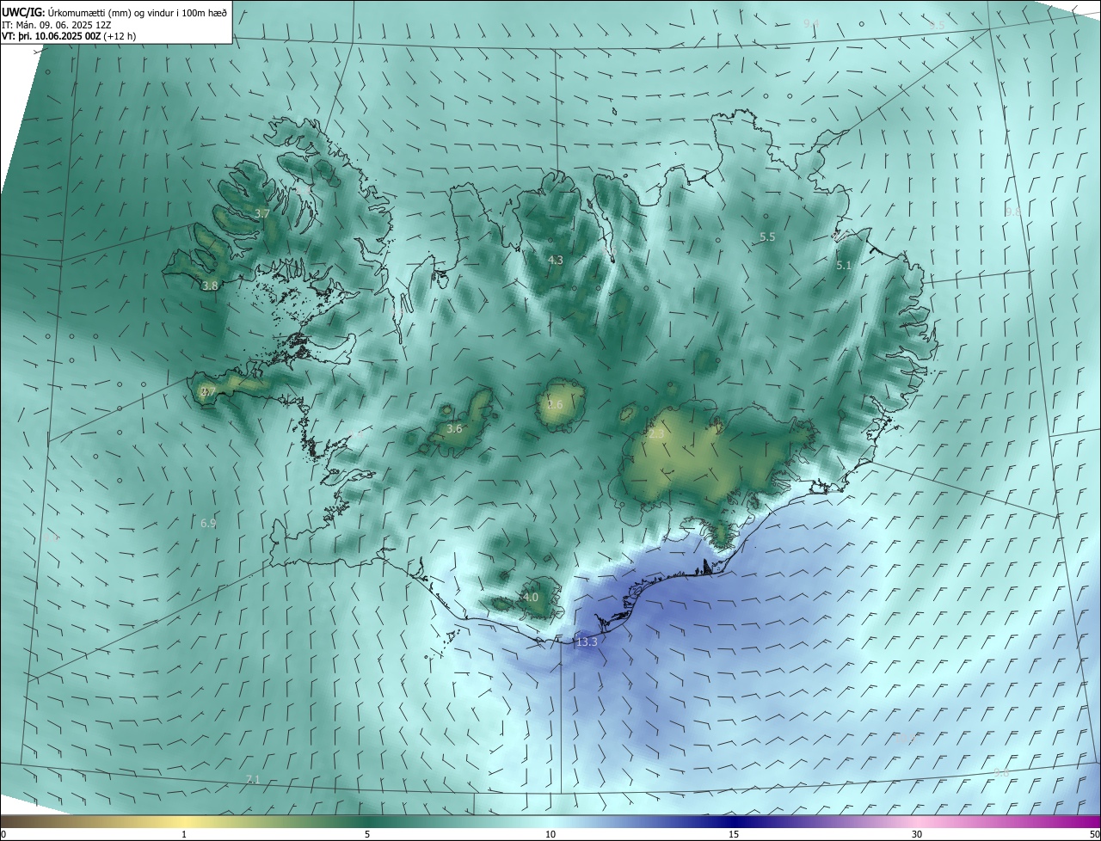1101x841 pixels.
Task: Select the 9.4 value label
Action: tap(811, 23)
